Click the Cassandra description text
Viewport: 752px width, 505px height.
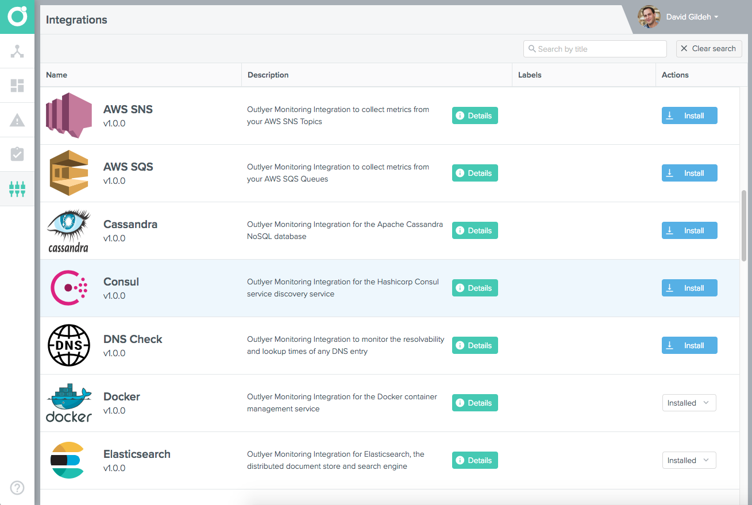[345, 230]
